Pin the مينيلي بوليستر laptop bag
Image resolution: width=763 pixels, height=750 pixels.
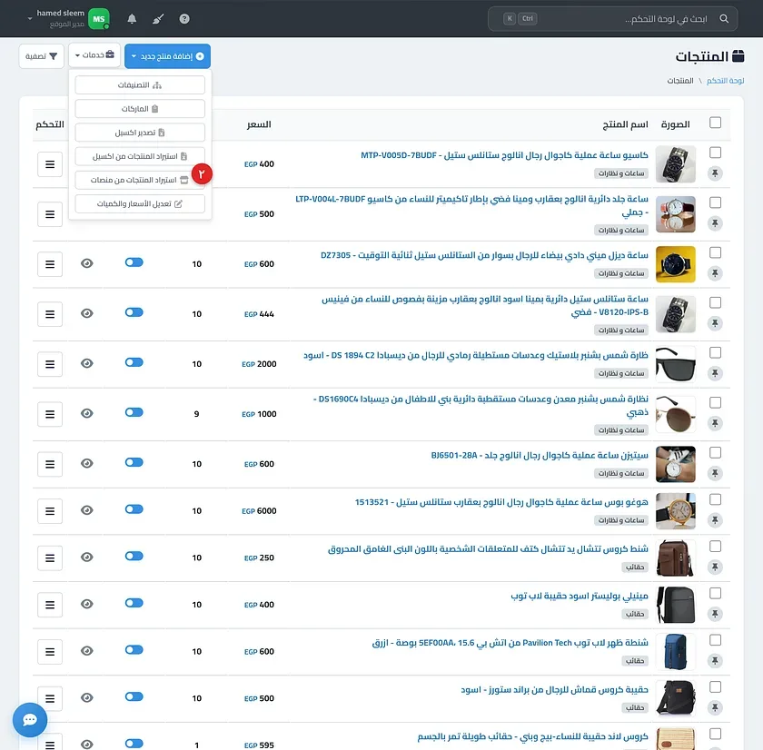click(715, 614)
